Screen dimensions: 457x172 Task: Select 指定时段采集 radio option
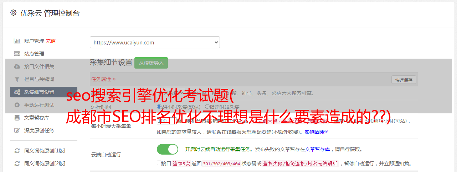(207, 107)
